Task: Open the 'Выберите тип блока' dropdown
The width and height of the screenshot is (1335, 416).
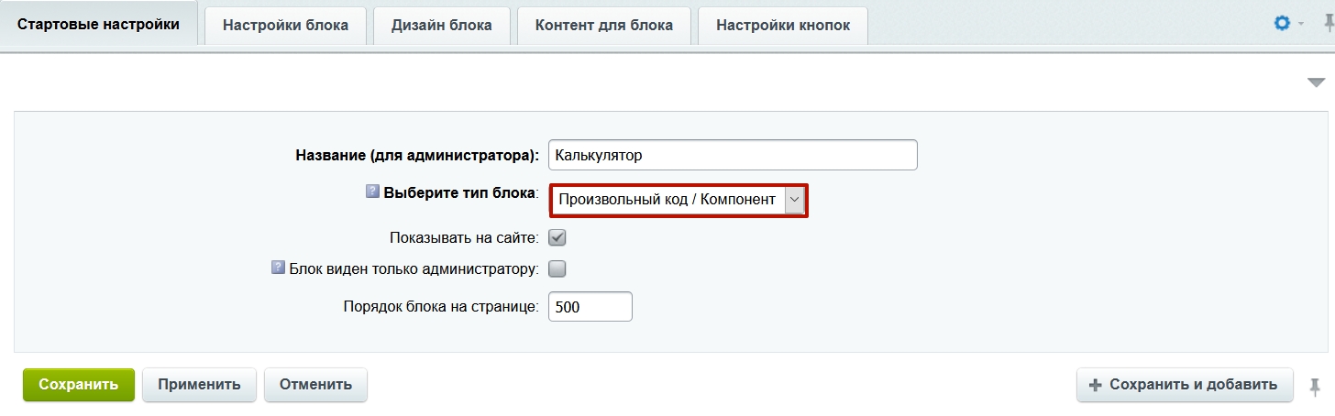Action: 679,200
